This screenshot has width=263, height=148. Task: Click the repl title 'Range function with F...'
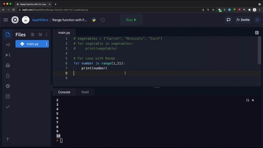[x=69, y=20]
